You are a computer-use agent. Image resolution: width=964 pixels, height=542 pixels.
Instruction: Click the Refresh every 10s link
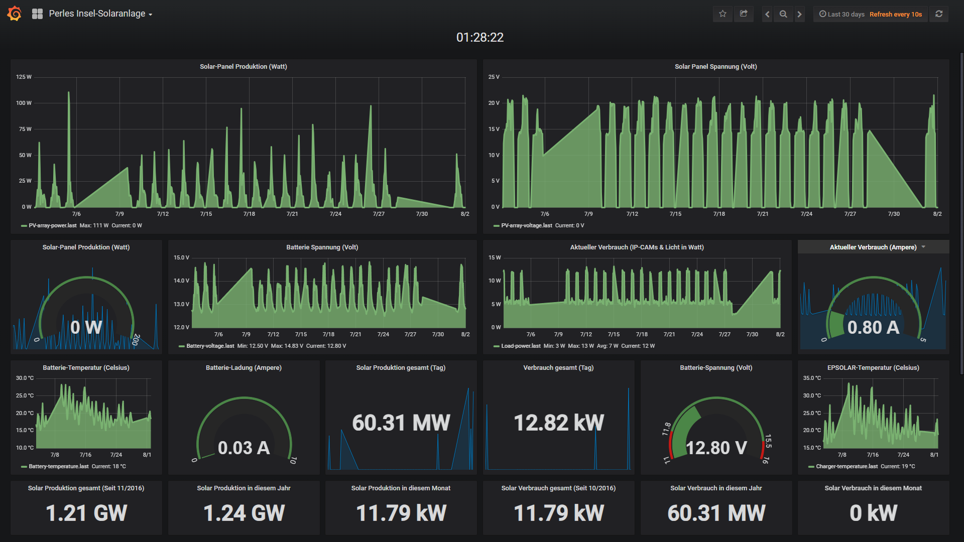tap(895, 14)
